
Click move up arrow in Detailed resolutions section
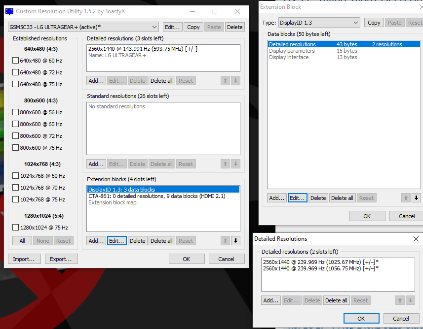[x=225, y=81]
